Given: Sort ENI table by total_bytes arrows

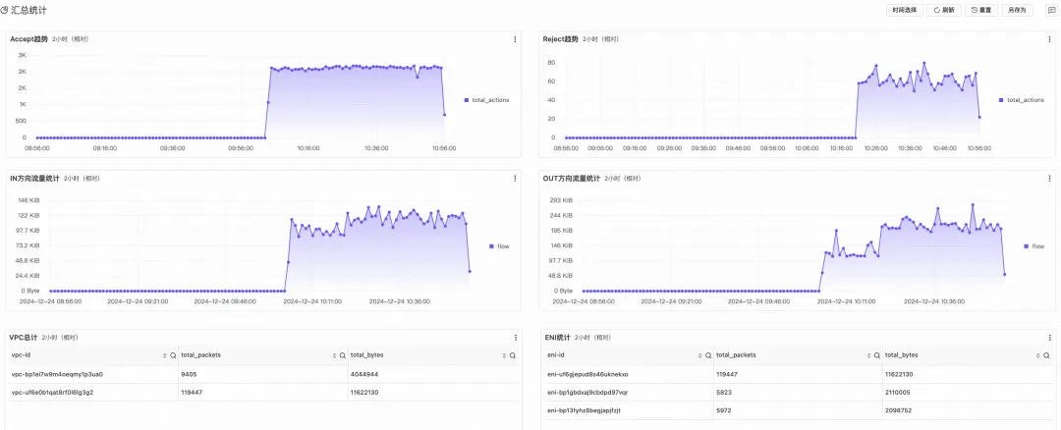Looking at the screenshot, I should coord(1037,354).
